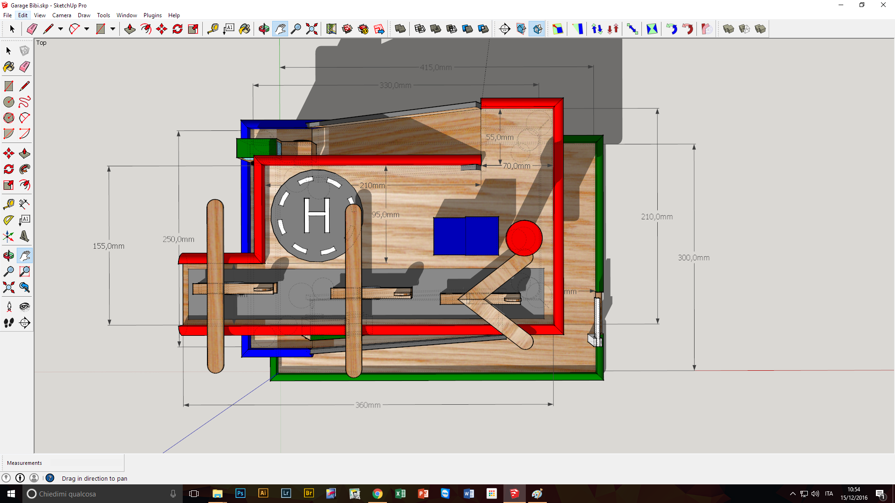The height and width of the screenshot is (503, 895).
Task: Choose the 3D Text tool in left toolbar
Action: pos(24,236)
